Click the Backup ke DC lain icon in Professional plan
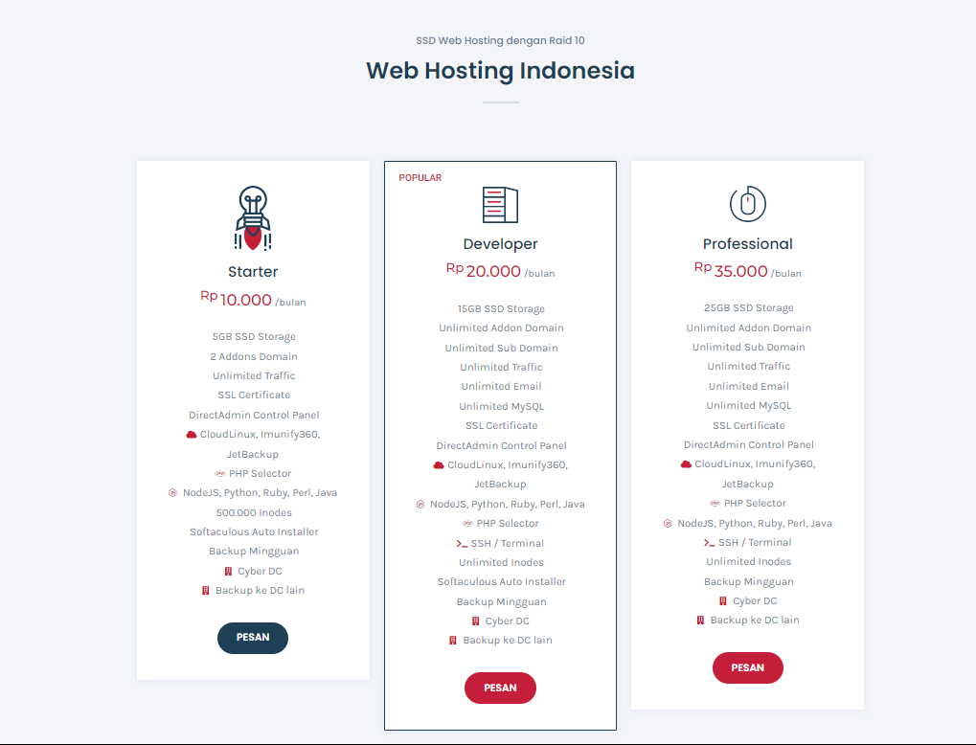 click(x=700, y=621)
